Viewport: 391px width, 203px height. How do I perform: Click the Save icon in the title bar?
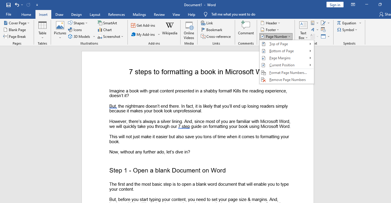(8, 5)
